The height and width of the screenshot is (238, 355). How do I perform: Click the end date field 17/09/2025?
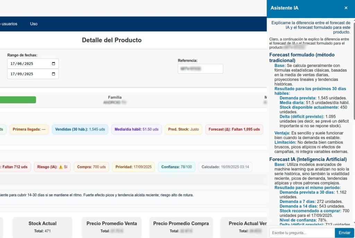pyautogui.click(x=29, y=74)
